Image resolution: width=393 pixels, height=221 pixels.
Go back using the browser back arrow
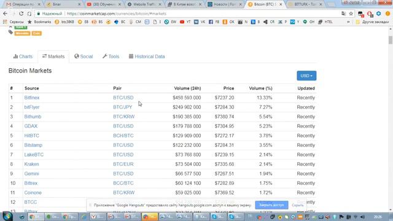6,14
